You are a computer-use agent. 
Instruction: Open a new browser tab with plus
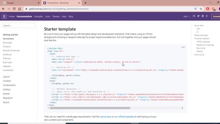(85, 3)
